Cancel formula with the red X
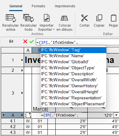This screenshot has height=136, width=119. [25, 41]
